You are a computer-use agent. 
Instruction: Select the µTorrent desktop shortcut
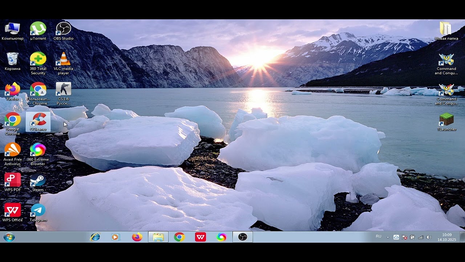38,31
